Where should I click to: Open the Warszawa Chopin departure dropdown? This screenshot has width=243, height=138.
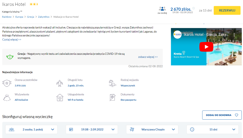pos(152,129)
